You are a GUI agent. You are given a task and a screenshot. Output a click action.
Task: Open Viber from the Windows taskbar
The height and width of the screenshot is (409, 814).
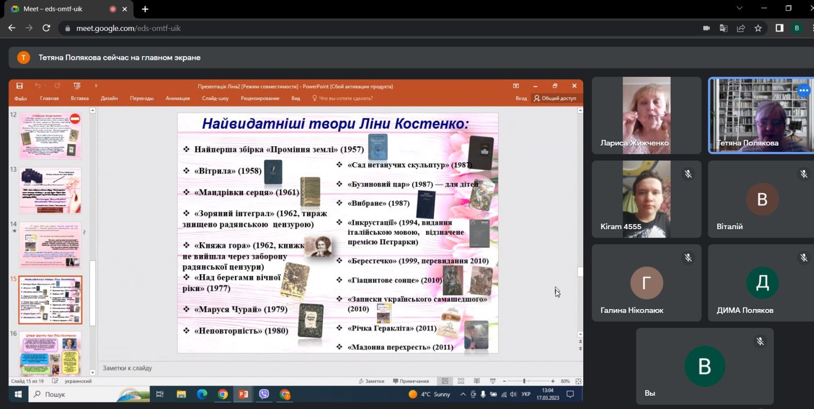(x=264, y=394)
